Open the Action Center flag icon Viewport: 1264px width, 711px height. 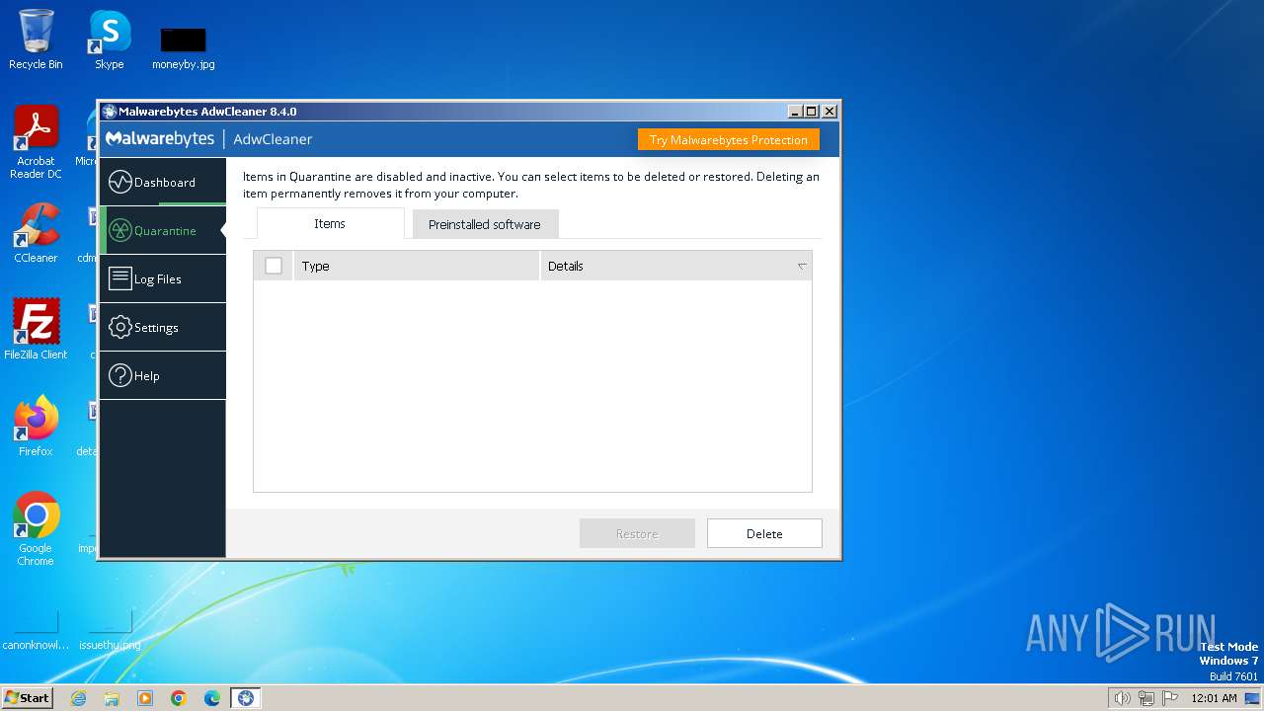[1170, 698]
